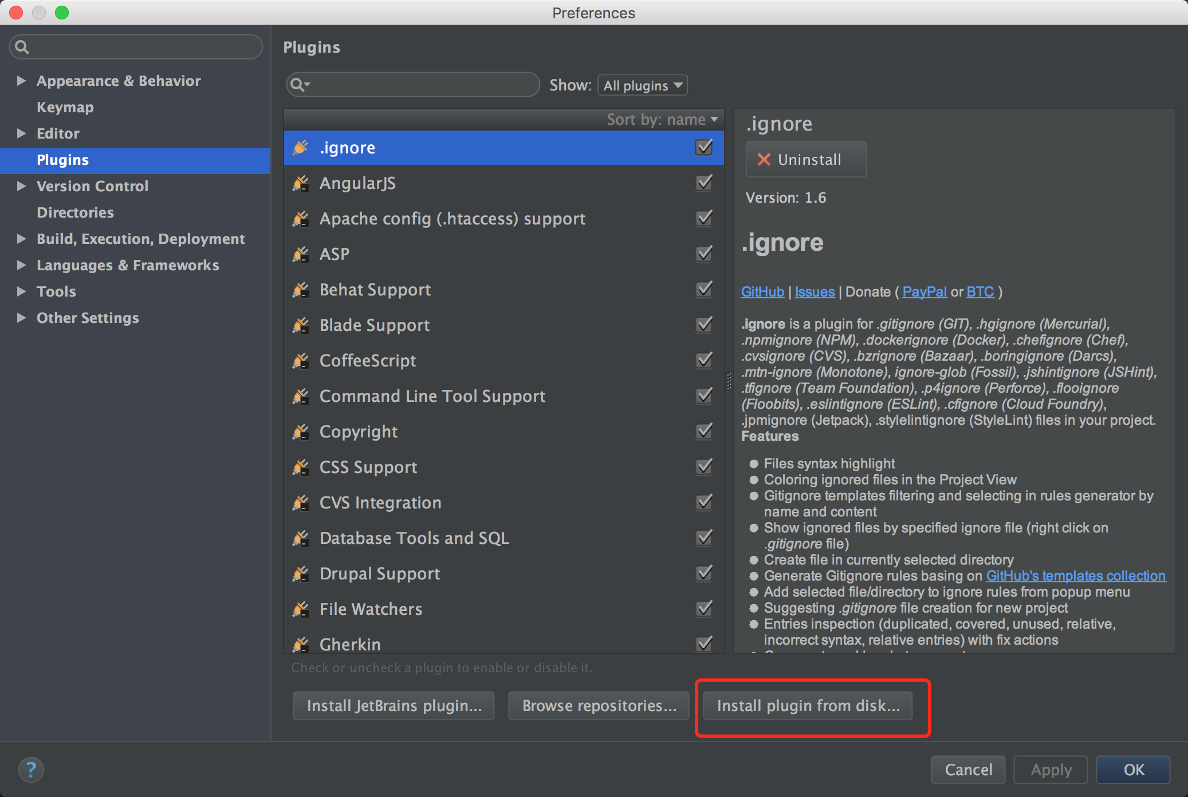1188x797 pixels.
Task: Click the splitter handle between plugin panels
Action: pyautogui.click(x=729, y=381)
